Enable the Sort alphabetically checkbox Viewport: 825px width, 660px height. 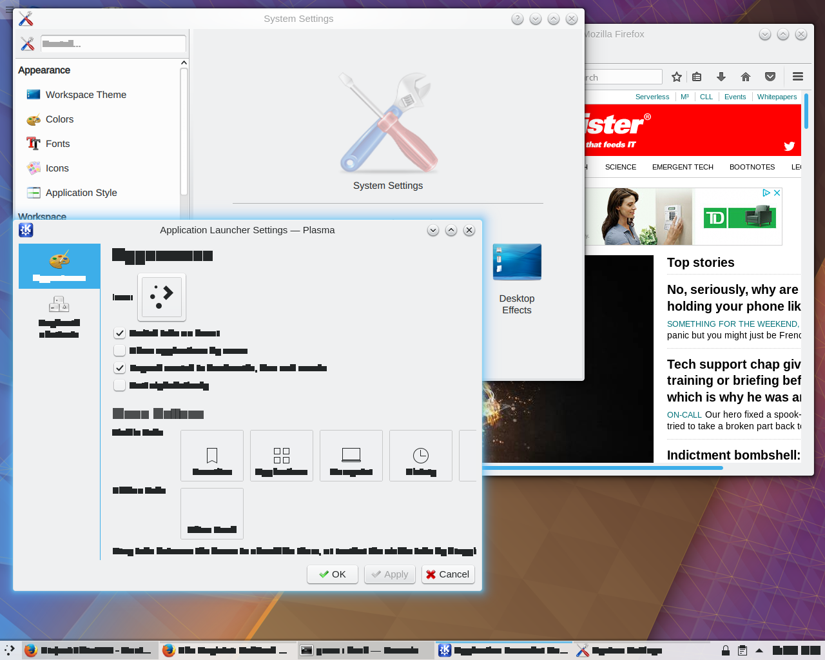[x=119, y=385]
